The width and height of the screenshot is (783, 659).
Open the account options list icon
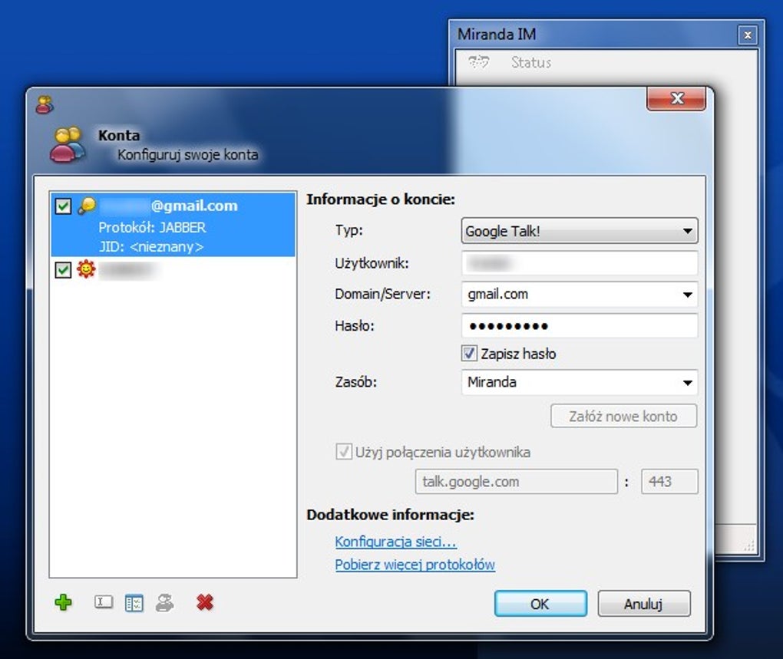(x=134, y=603)
